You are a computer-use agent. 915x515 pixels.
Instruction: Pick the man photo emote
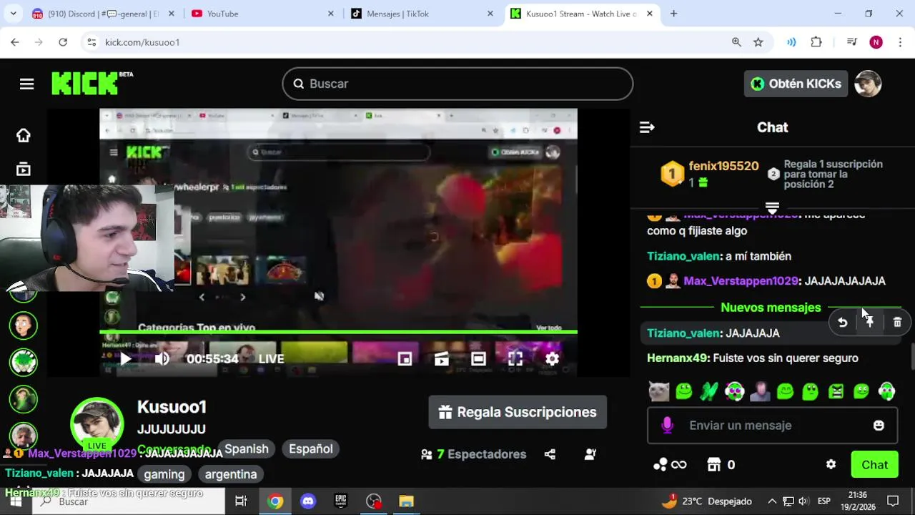click(x=760, y=391)
